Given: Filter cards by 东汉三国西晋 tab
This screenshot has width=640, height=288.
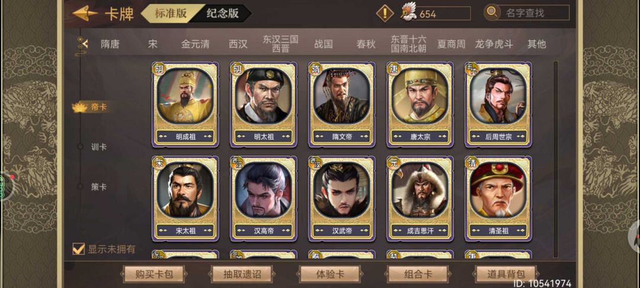Looking at the screenshot, I should point(280,44).
